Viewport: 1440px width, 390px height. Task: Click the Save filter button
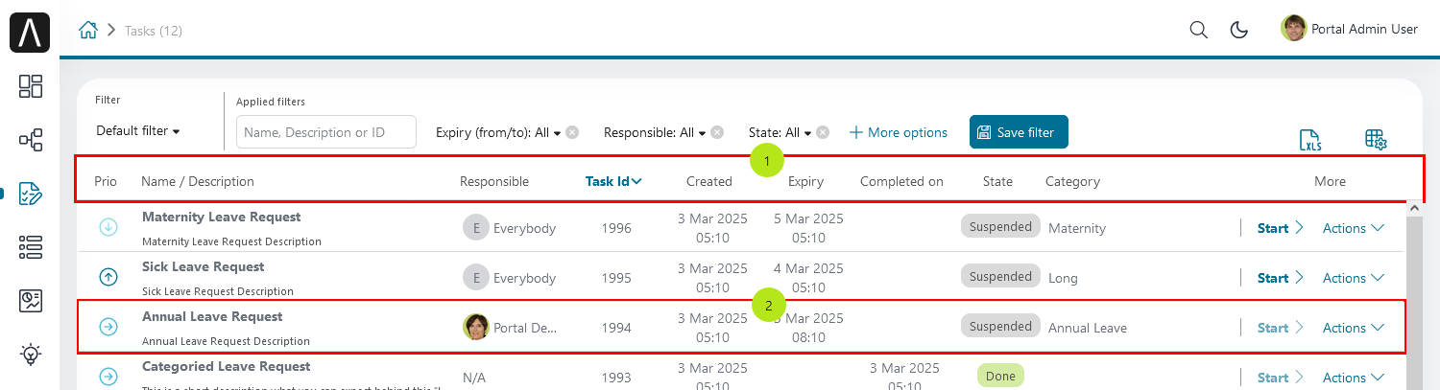click(x=1019, y=132)
